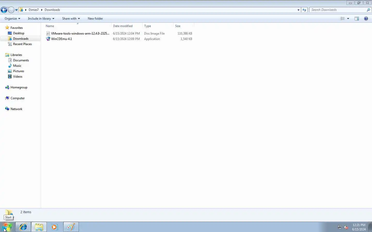Click the Forward navigation arrow
This screenshot has width=372, height=232.
[11, 10]
